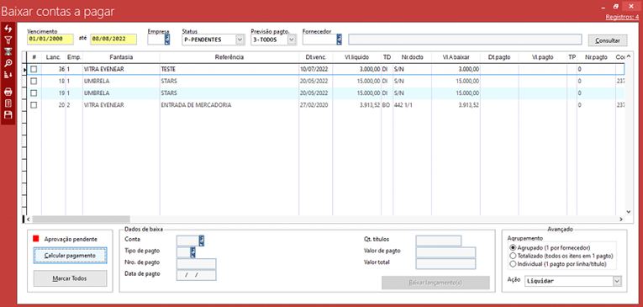Viewport: 643px width, 307px height.
Task: Open the search magnifier tool
Action: pos(8,63)
